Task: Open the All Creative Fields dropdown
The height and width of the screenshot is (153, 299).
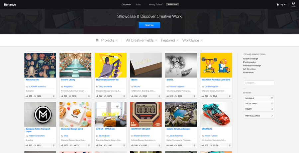Action: pos(142,40)
